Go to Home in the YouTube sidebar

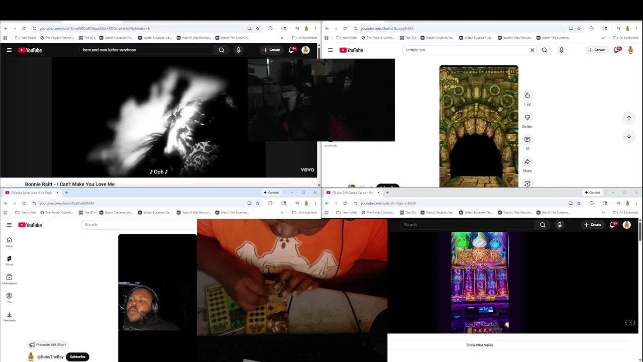pyautogui.click(x=9, y=242)
